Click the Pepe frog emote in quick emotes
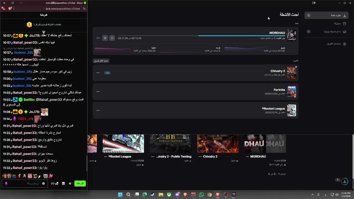 (14, 176)
